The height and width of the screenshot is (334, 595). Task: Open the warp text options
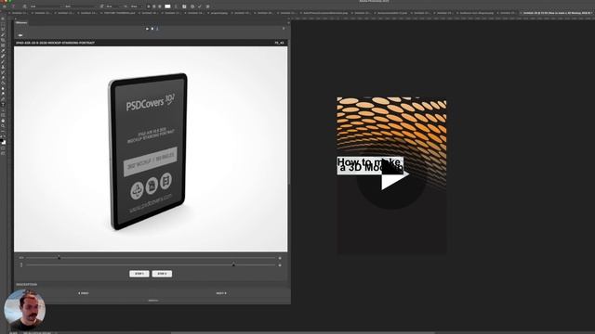point(176,6)
